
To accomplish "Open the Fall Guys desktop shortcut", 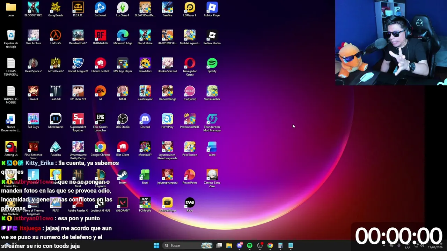I will pyautogui.click(x=33, y=121).
